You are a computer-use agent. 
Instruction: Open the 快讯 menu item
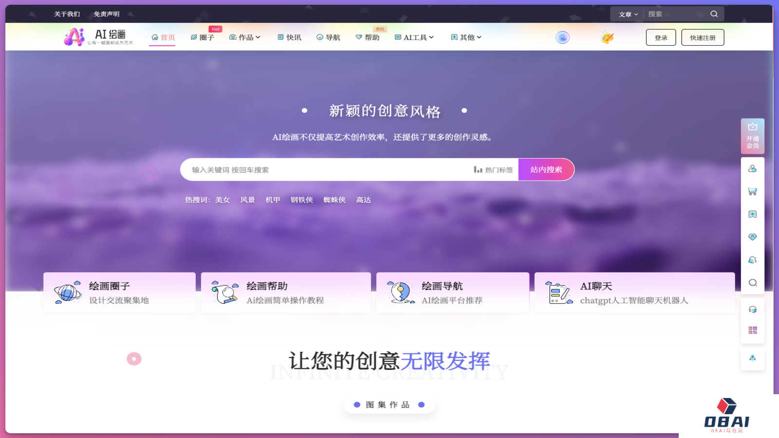click(x=289, y=37)
